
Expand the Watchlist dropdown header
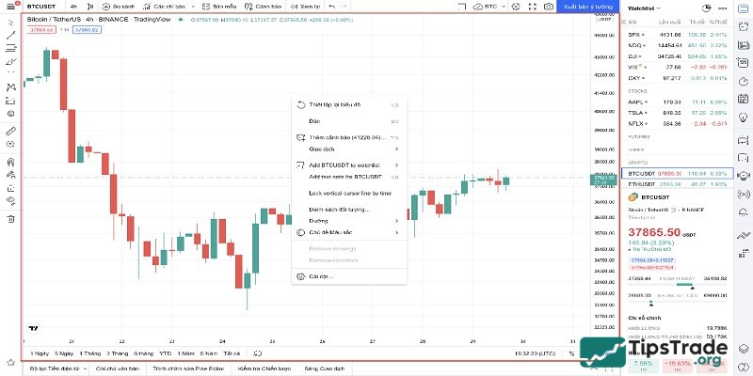(643, 8)
